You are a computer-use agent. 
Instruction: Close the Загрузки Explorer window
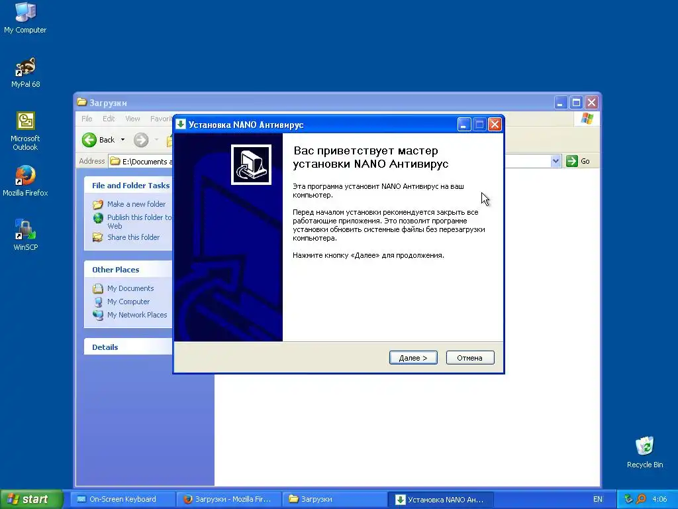click(591, 103)
